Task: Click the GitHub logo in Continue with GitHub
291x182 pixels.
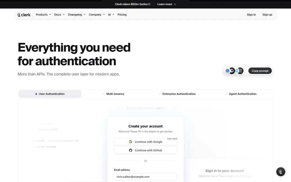Action: [130, 150]
